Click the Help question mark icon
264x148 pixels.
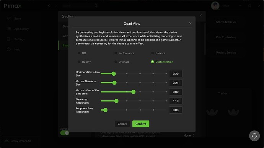(9, 49)
